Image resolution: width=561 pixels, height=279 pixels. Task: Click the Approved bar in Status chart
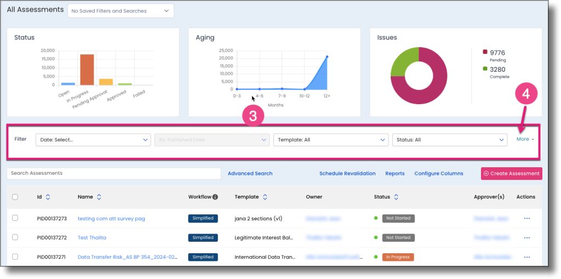[125, 84]
